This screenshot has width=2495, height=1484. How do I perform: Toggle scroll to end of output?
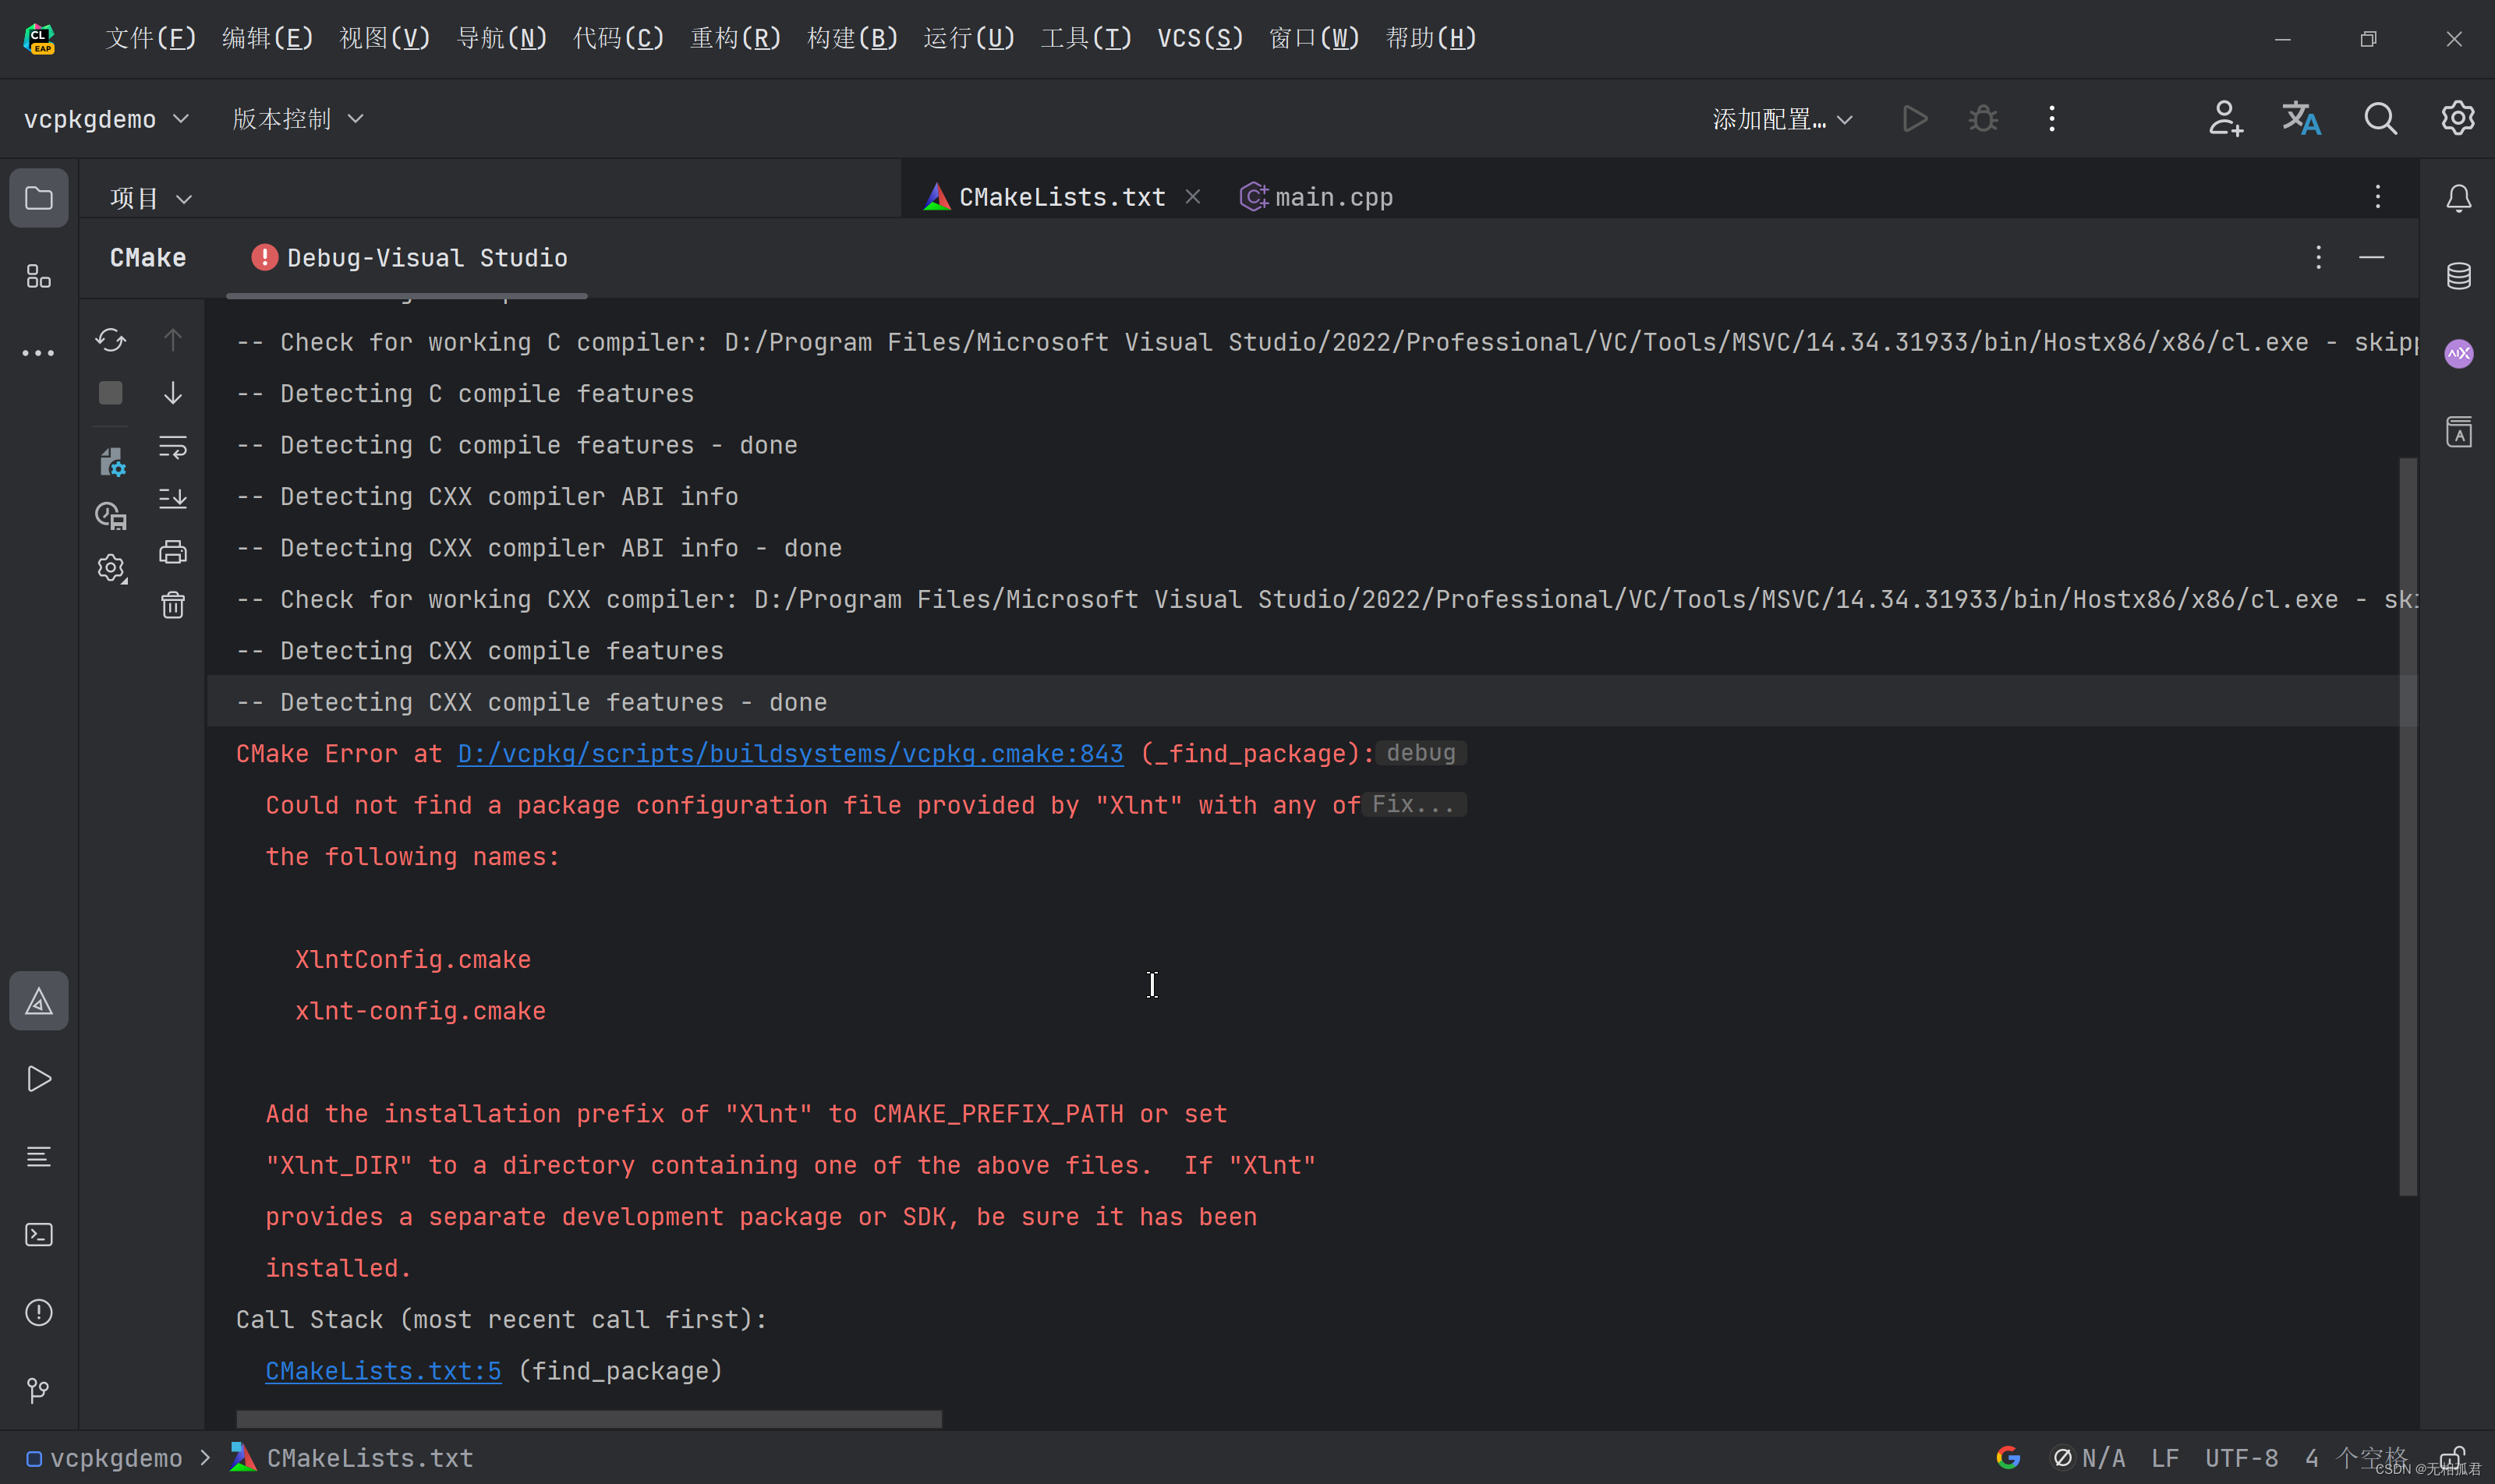[x=173, y=498]
